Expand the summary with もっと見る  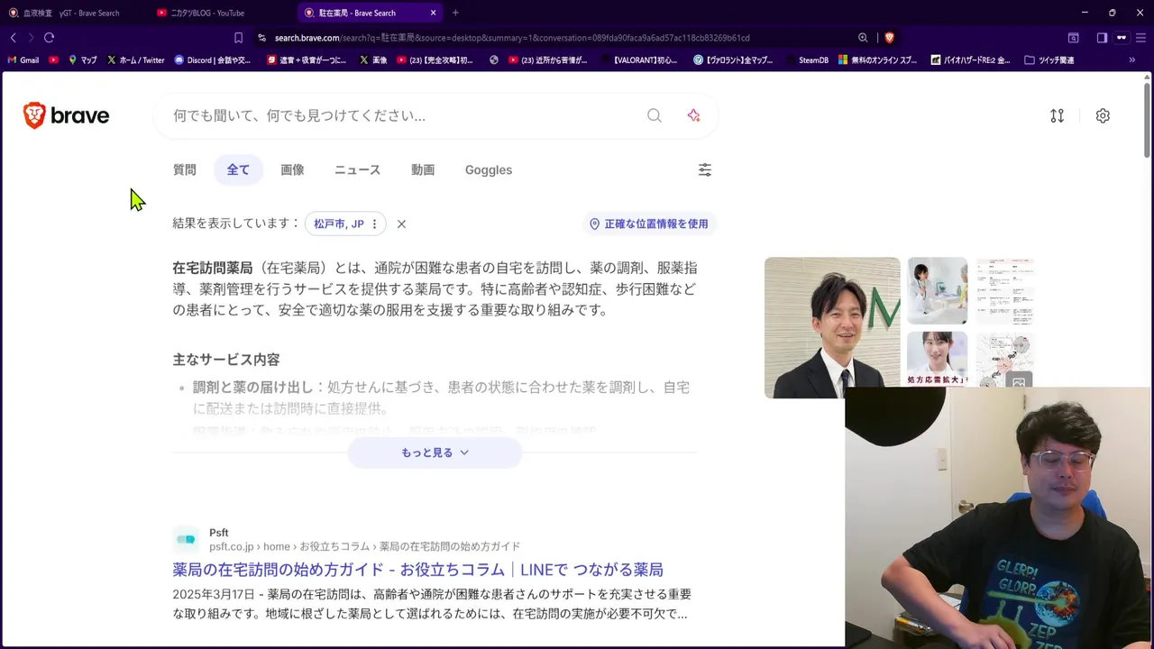[x=435, y=452]
